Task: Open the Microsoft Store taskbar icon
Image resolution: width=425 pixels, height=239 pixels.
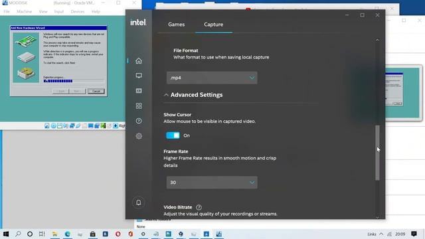Action: tap(93, 234)
